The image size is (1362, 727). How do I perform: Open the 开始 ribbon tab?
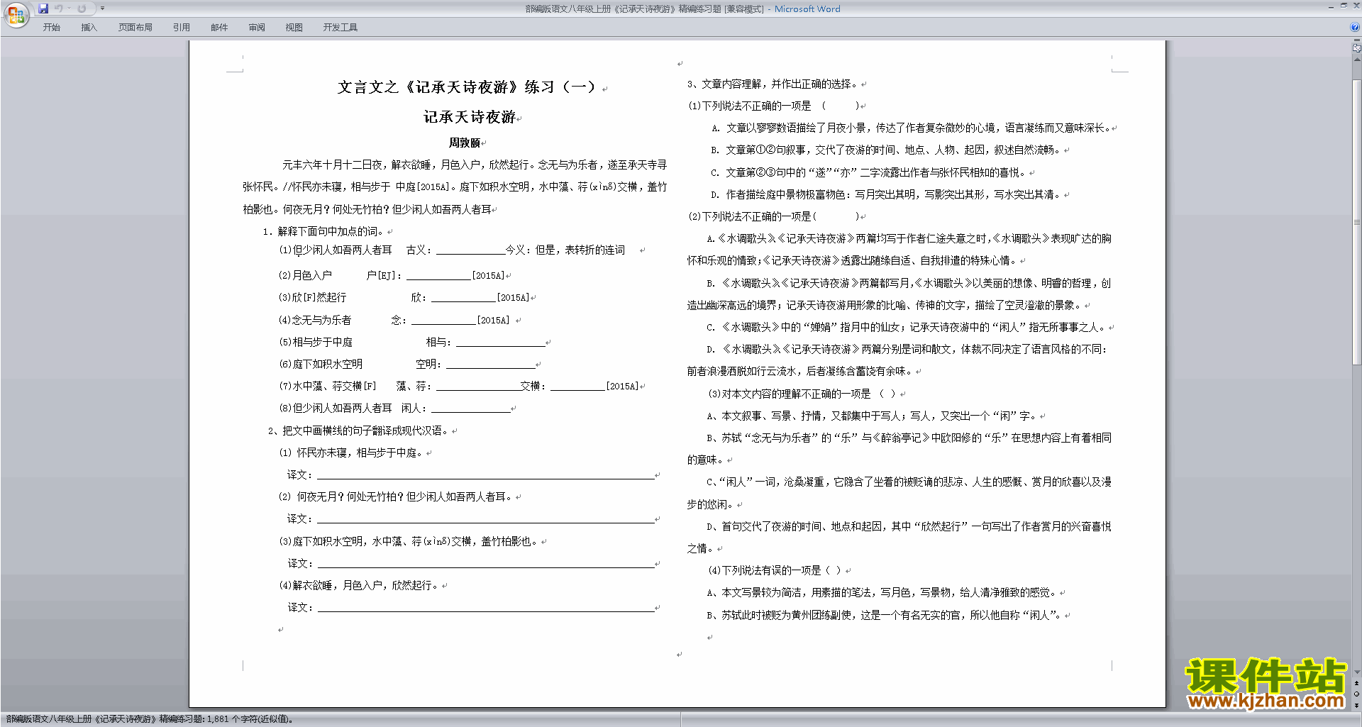click(51, 28)
